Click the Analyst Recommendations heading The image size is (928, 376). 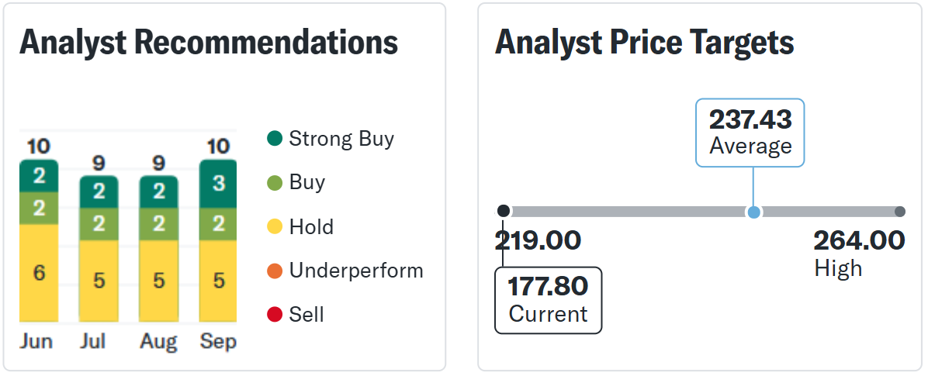coord(209,43)
